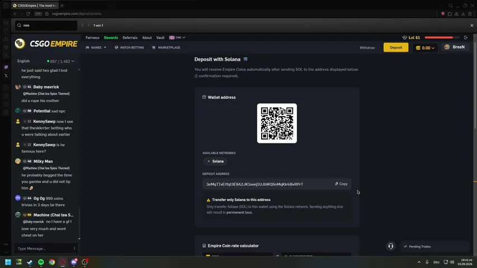
Task: Click Potential's username in chat
Action: (x=42, y=111)
